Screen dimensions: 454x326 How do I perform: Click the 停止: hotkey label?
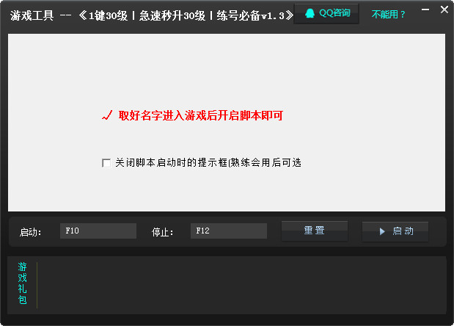(x=162, y=232)
